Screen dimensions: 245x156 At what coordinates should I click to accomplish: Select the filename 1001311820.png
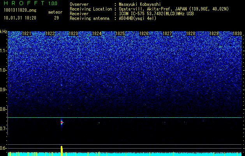(x=20, y=10)
